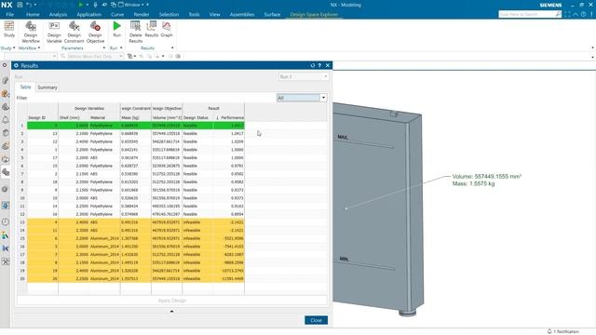This screenshot has height=335, width=596.
Task: Open the Assemblies ribbon tab
Action: [242, 14]
